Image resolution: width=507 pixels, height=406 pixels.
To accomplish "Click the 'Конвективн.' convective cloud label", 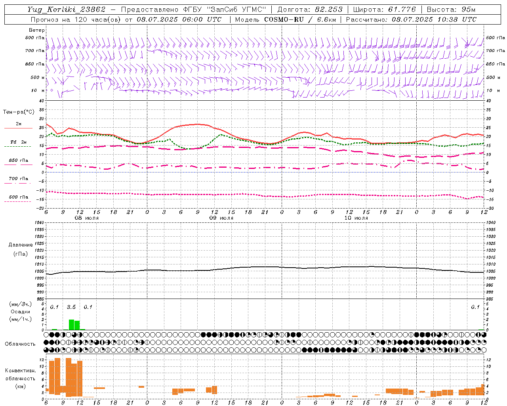I will click(20, 371).
